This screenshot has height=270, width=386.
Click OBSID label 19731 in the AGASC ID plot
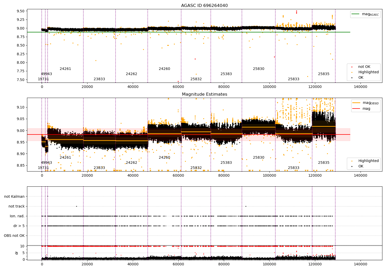(x=43, y=79)
